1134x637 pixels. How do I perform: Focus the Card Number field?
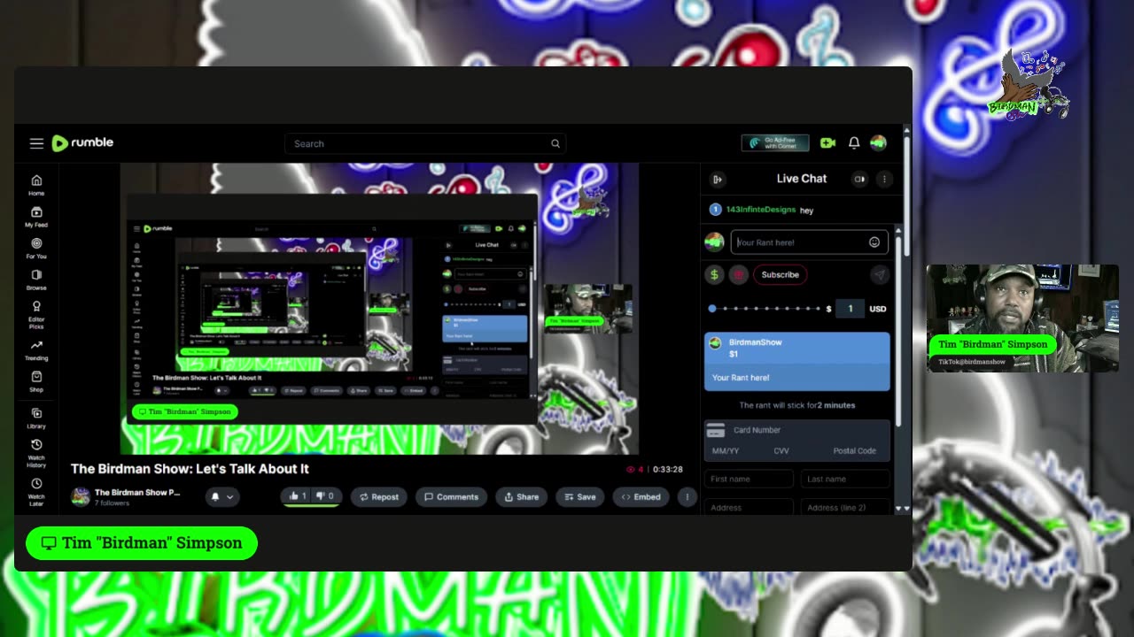[x=796, y=430]
